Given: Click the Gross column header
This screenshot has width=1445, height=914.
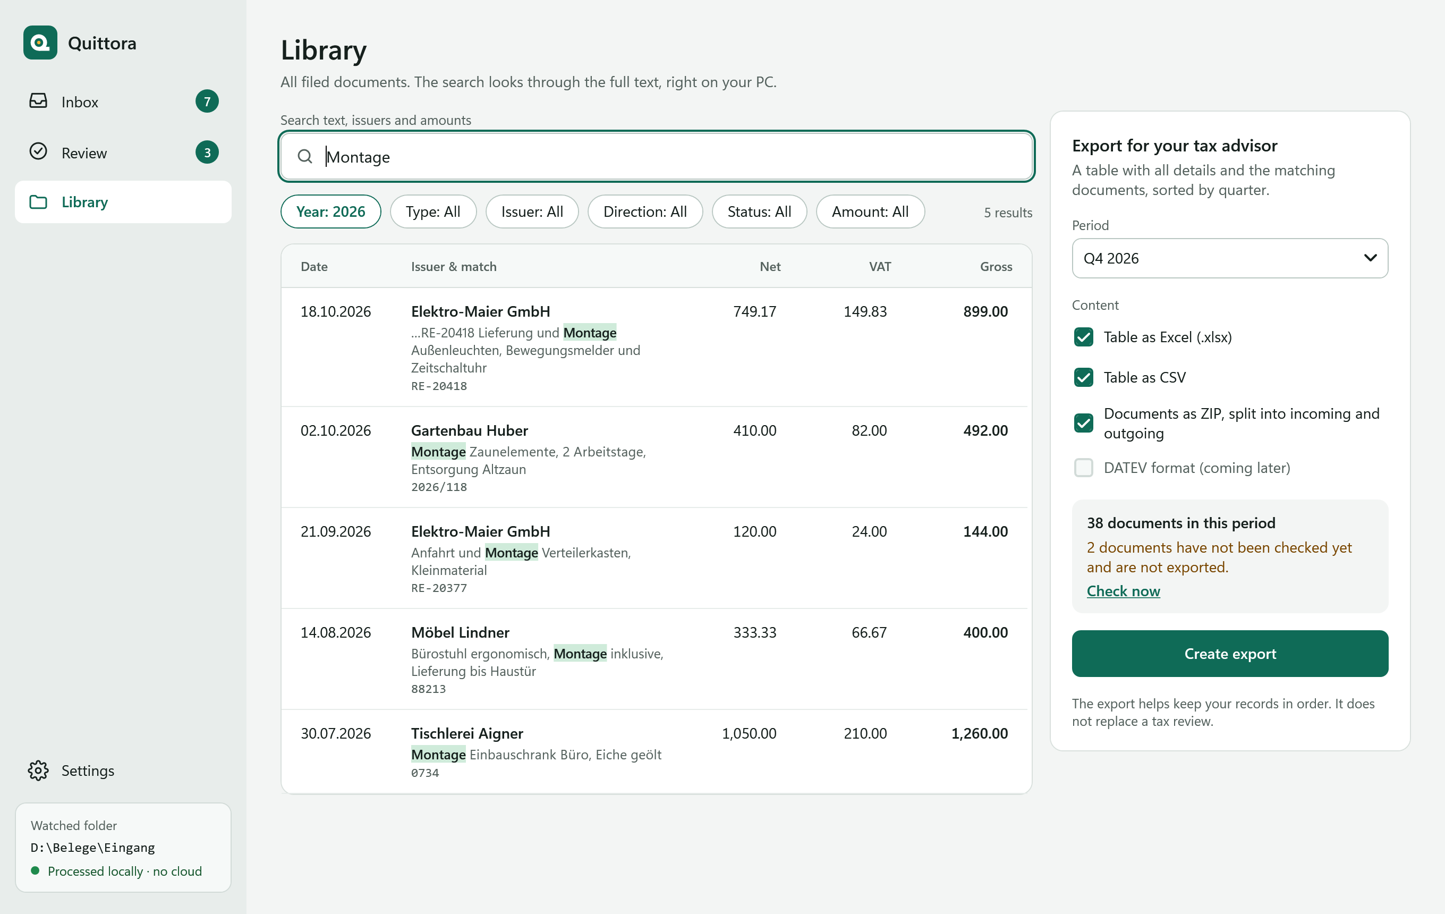Looking at the screenshot, I should coord(996,266).
